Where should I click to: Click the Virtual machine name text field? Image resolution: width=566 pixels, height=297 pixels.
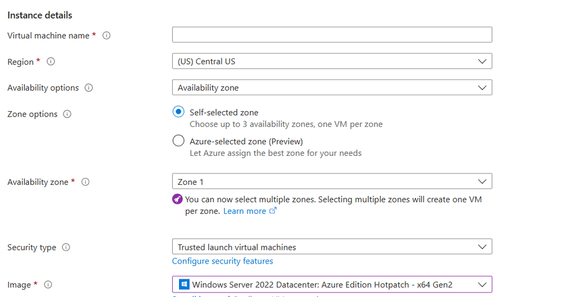point(331,35)
